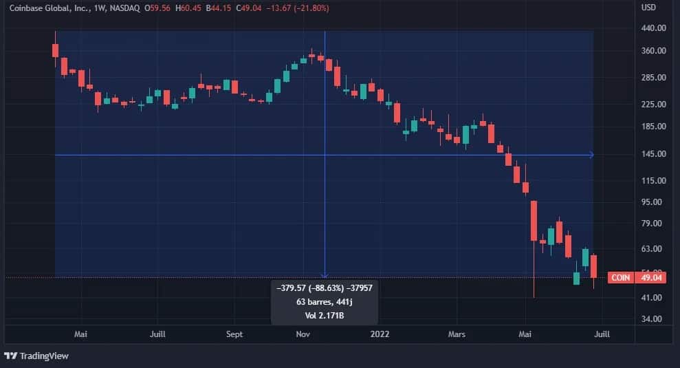Click the TradingView logo icon
680x368 pixels.
11,356
